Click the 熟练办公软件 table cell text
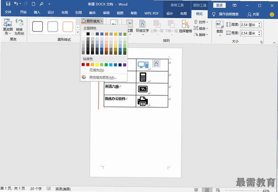Image resolution: width=278 pixels, height=192 pixels. (x=115, y=98)
